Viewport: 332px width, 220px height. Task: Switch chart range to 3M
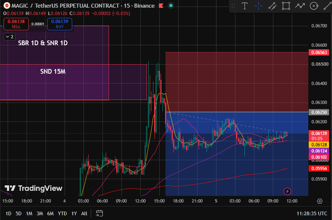[40, 213]
